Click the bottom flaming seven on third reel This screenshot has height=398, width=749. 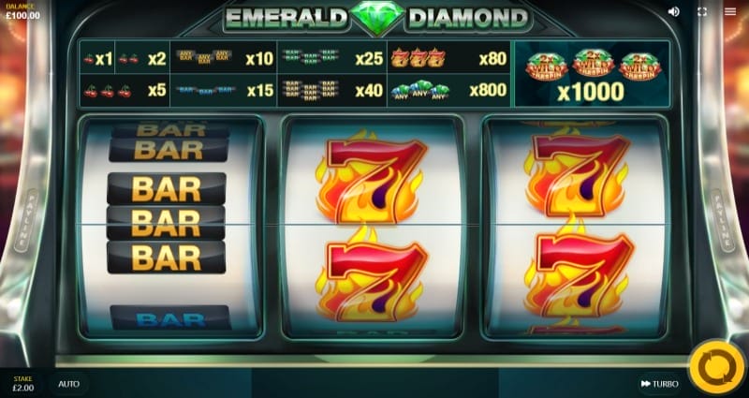click(x=579, y=274)
